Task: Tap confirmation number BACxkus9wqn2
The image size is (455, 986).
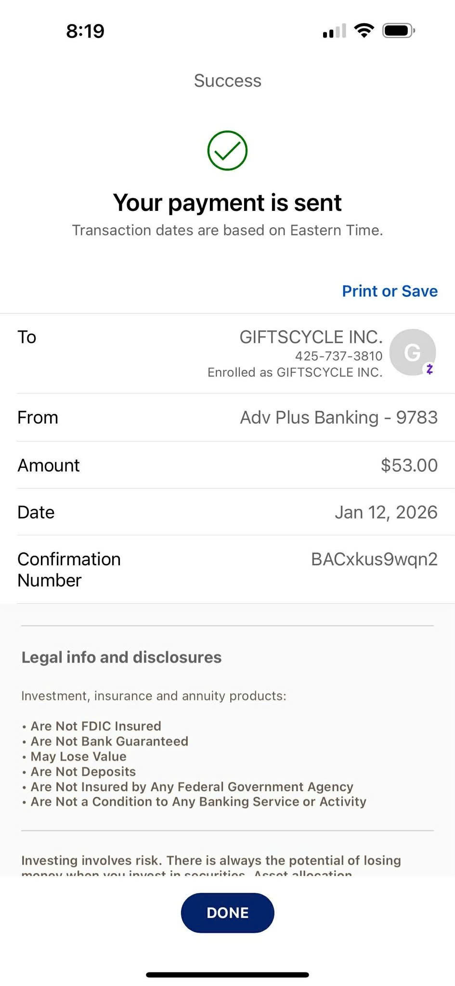Action: [374, 559]
